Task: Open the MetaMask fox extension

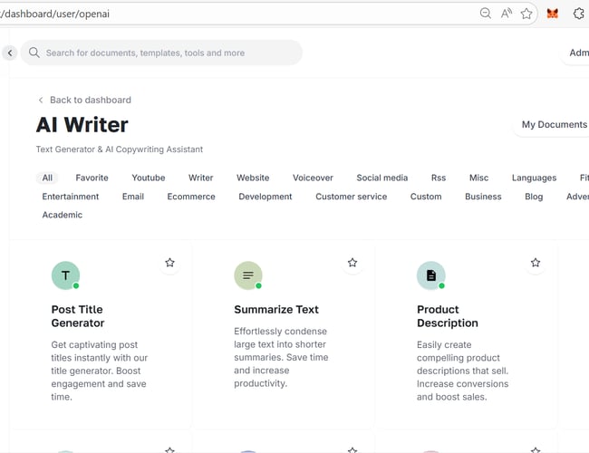Action: tap(552, 14)
